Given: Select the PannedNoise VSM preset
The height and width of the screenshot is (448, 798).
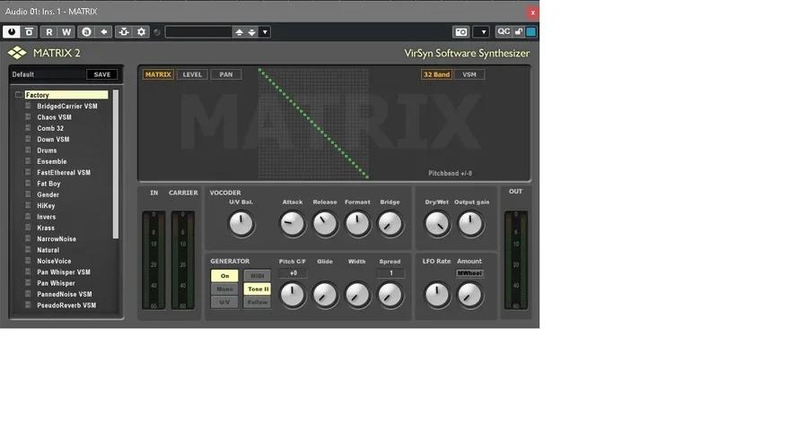Looking at the screenshot, I should [x=64, y=294].
